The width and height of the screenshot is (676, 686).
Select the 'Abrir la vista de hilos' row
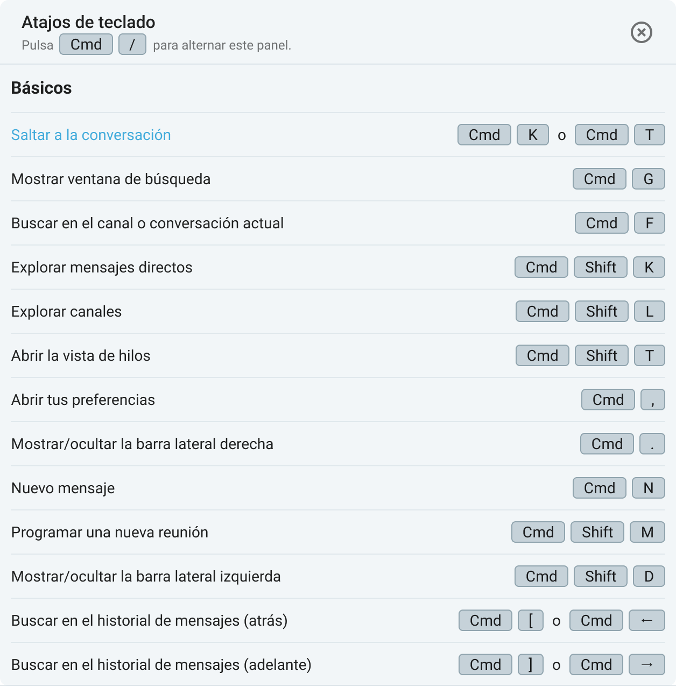tap(81, 355)
